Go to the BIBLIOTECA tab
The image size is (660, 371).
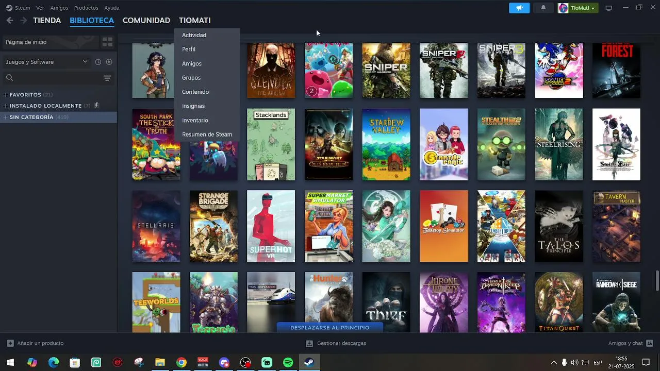(92, 21)
